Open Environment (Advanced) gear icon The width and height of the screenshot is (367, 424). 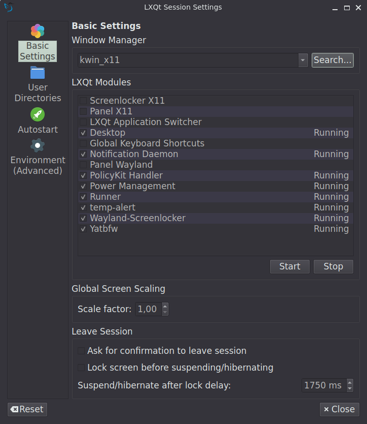click(x=37, y=145)
